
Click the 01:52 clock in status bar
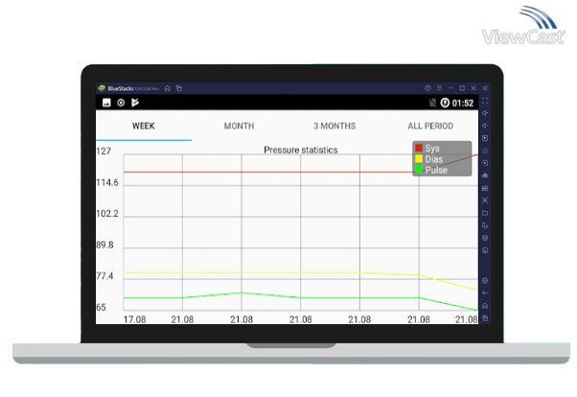coord(463,104)
